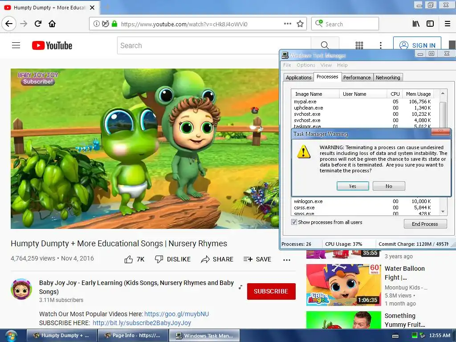Click the Windows Task Manager taskbar button
The image size is (456, 342).
204,336
